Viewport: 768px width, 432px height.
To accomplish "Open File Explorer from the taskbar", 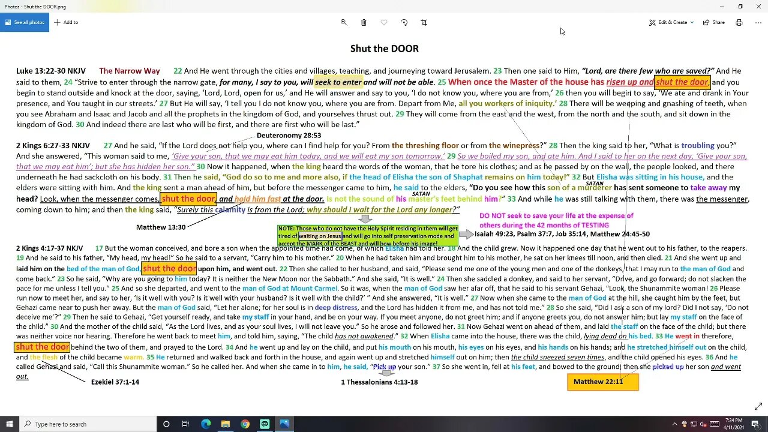I will (226, 424).
